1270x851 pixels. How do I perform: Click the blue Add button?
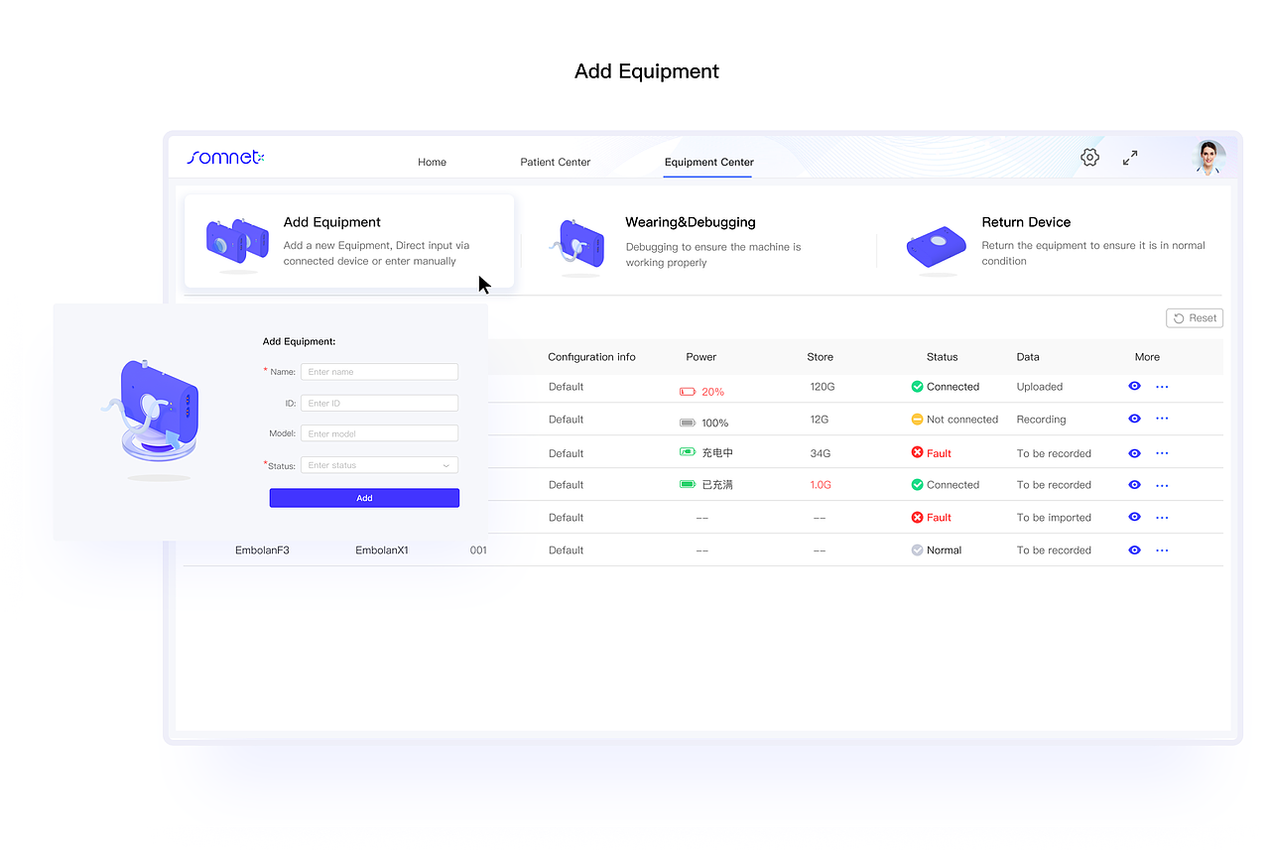click(x=364, y=498)
